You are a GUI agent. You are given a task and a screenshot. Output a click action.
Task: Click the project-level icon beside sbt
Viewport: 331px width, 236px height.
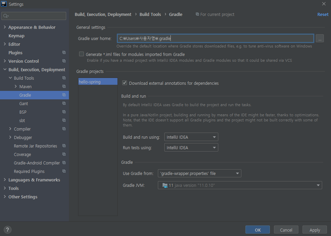click(64, 120)
